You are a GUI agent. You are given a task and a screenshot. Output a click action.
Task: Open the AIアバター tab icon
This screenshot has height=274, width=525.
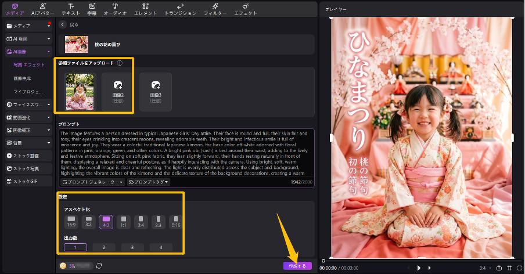(x=42, y=6)
